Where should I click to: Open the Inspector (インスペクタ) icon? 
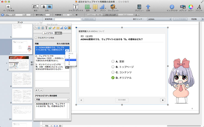pyautogui.click(x=172, y=7)
